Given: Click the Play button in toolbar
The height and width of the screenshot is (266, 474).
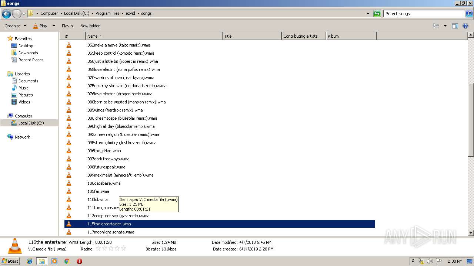Looking at the screenshot, I should tap(40, 26).
